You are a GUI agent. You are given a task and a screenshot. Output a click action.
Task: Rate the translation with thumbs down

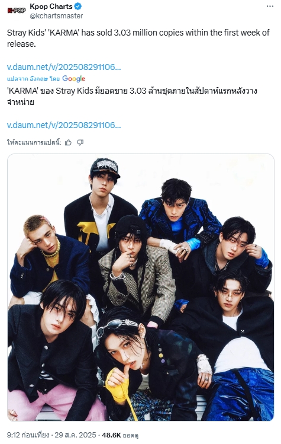(x=80, y=142)
